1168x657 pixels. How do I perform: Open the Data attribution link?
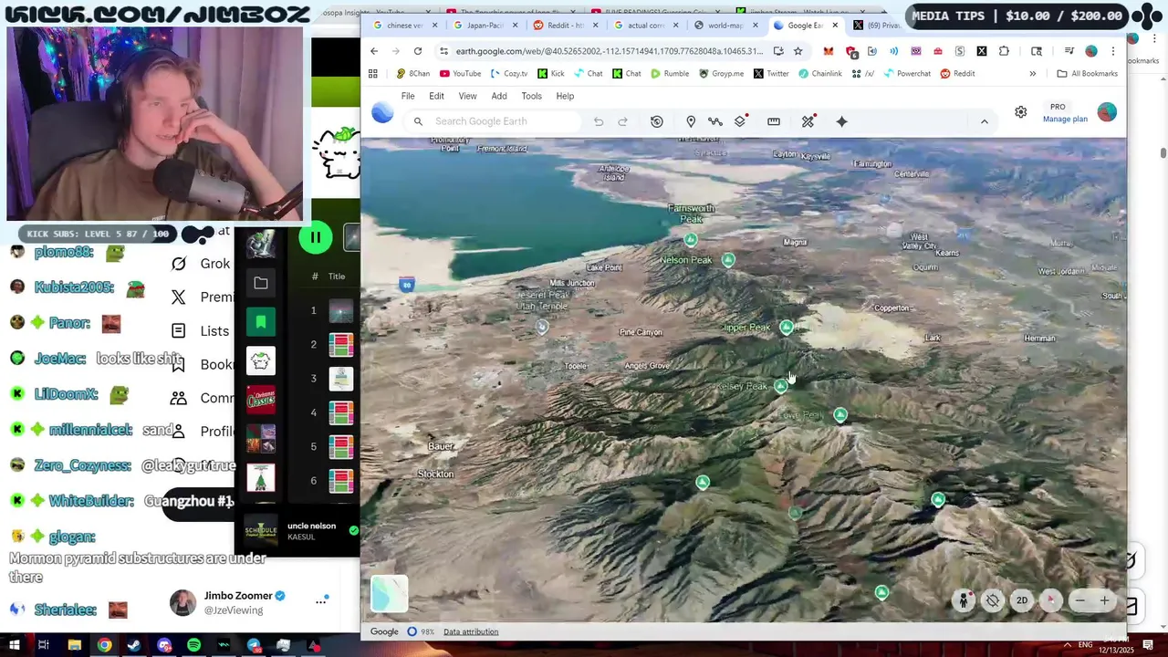pyautogui.click(x=471, y=631)
